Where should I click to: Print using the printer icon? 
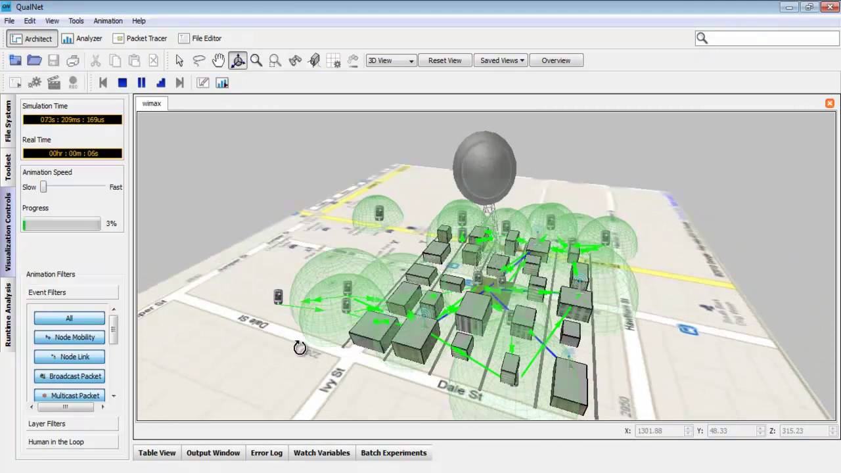click(73, 60)
